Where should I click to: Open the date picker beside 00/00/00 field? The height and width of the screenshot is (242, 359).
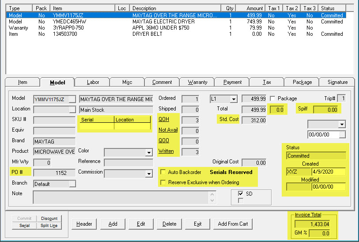point(342,135)
